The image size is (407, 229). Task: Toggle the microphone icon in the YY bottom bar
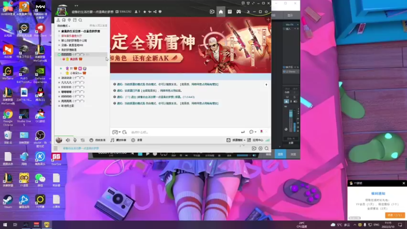click(75, 140)
